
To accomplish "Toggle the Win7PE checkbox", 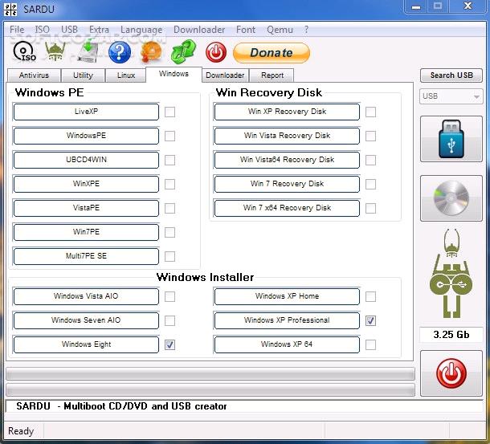I will (169, 232).
